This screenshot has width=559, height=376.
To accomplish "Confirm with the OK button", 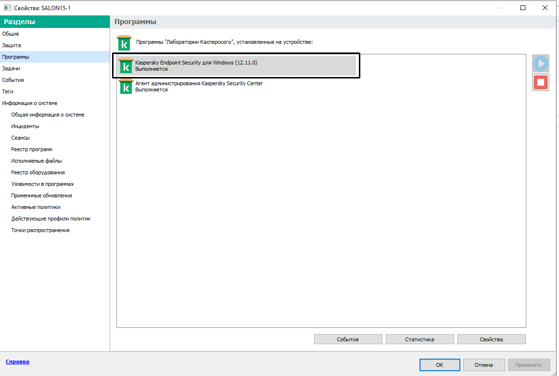I will click(440, 365).
